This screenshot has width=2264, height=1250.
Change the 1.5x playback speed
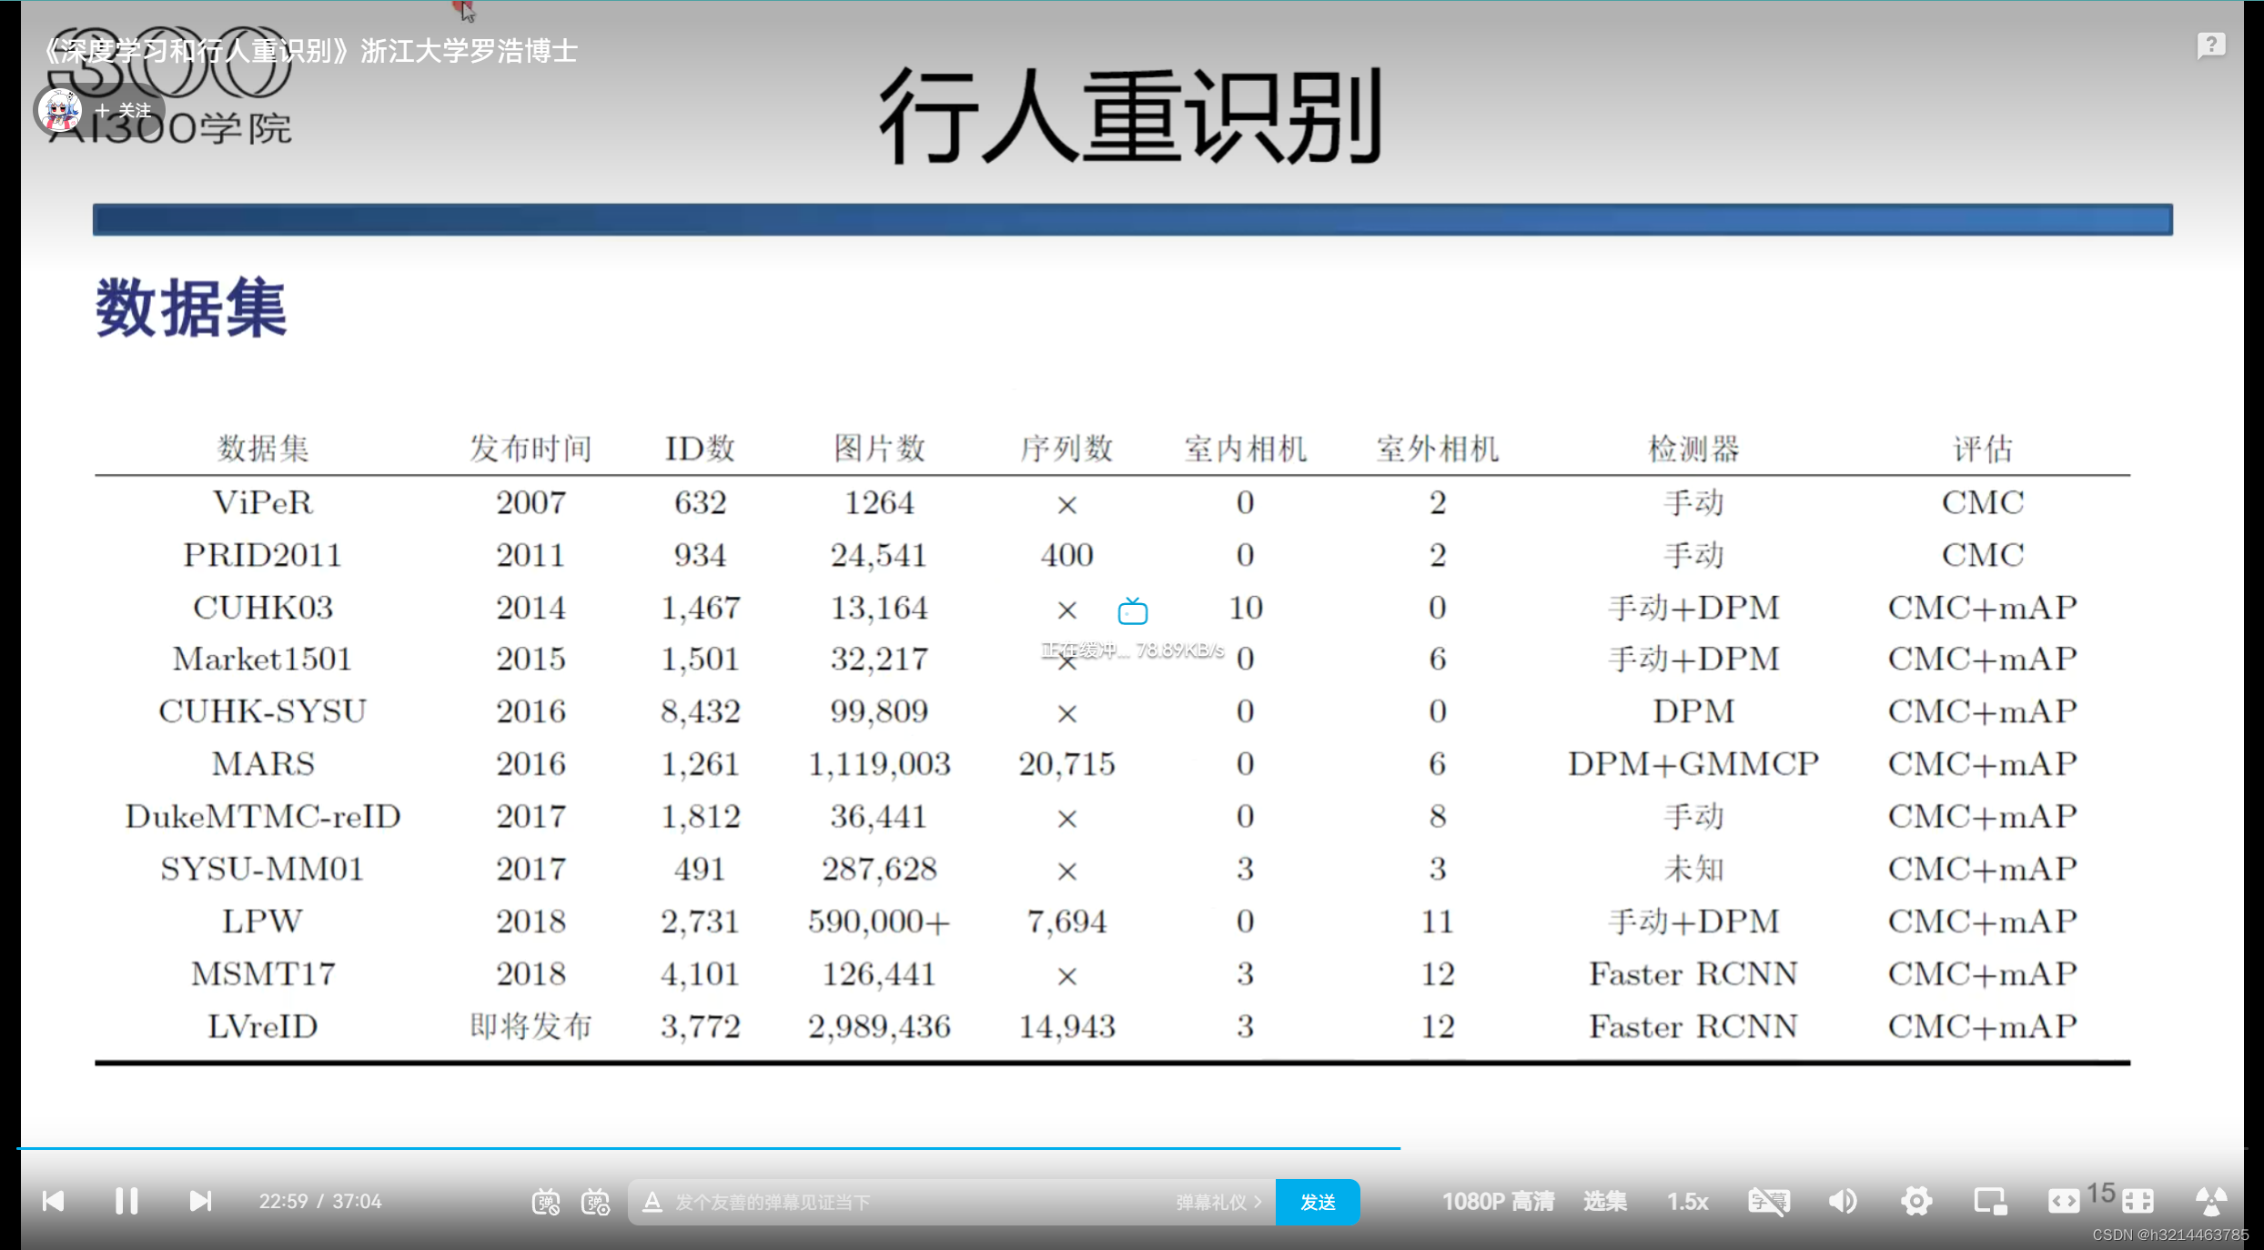(1687, 1201)
